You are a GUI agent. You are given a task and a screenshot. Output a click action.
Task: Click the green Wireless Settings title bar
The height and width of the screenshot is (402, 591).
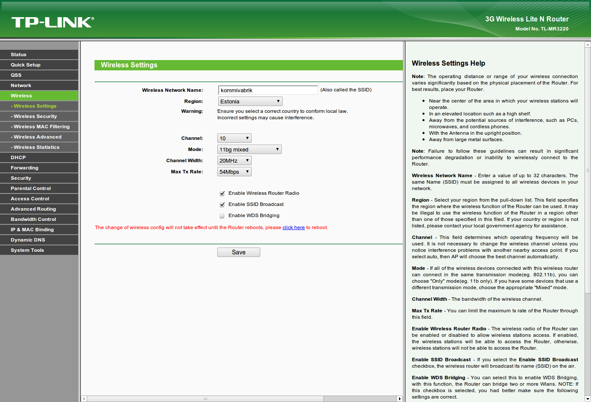pyautogui.click(x=249, y=65)
